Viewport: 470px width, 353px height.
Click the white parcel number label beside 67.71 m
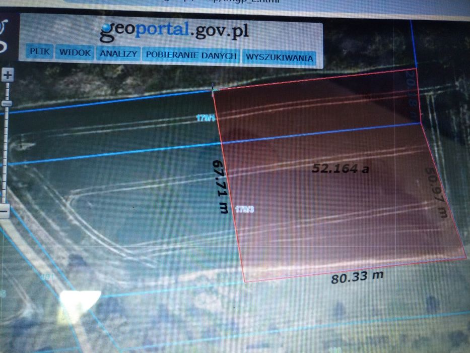(x=245, y=209)
